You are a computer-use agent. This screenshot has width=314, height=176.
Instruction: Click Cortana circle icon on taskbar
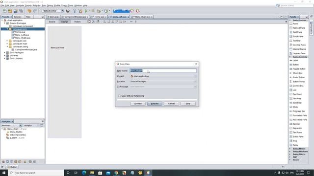pyautogui.click(x=68, y=173)
